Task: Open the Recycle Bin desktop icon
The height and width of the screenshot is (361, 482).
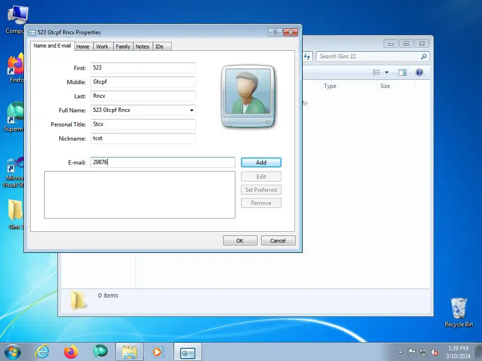Action: (458, 312)
